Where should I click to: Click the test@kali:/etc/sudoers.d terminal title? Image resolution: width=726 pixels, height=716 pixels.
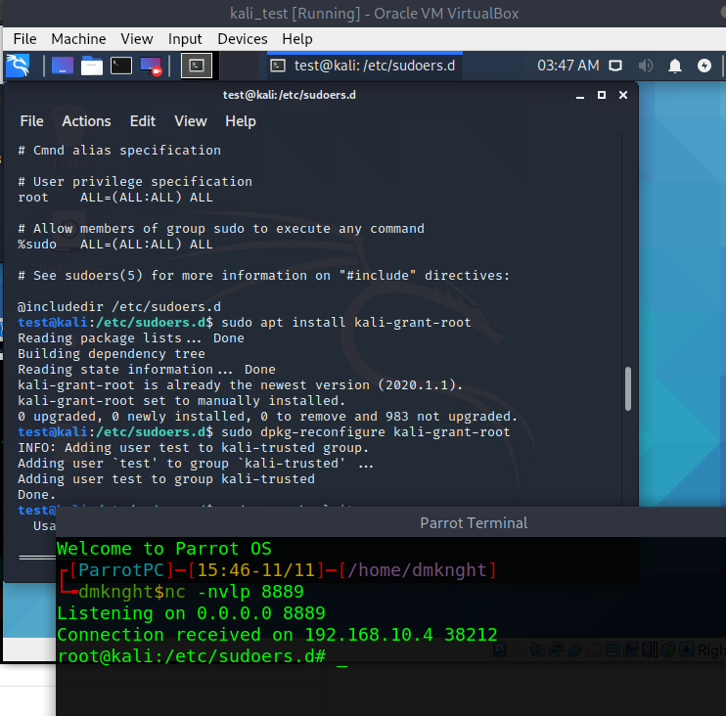(x=289, y=95)
